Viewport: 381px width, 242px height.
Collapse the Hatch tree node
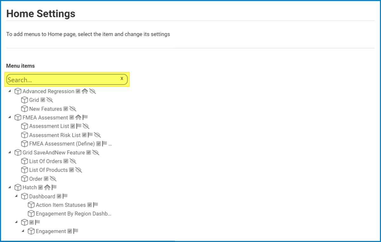pyautogui.click(x=10, y=188)
